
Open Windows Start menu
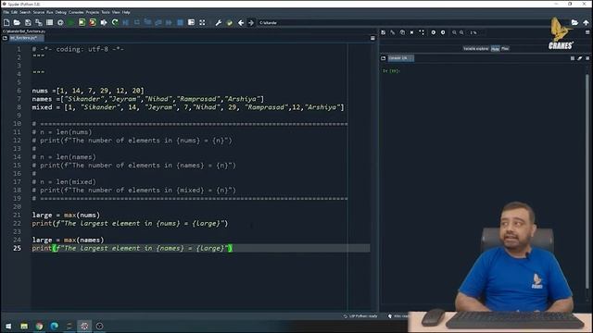pos(8,326)
